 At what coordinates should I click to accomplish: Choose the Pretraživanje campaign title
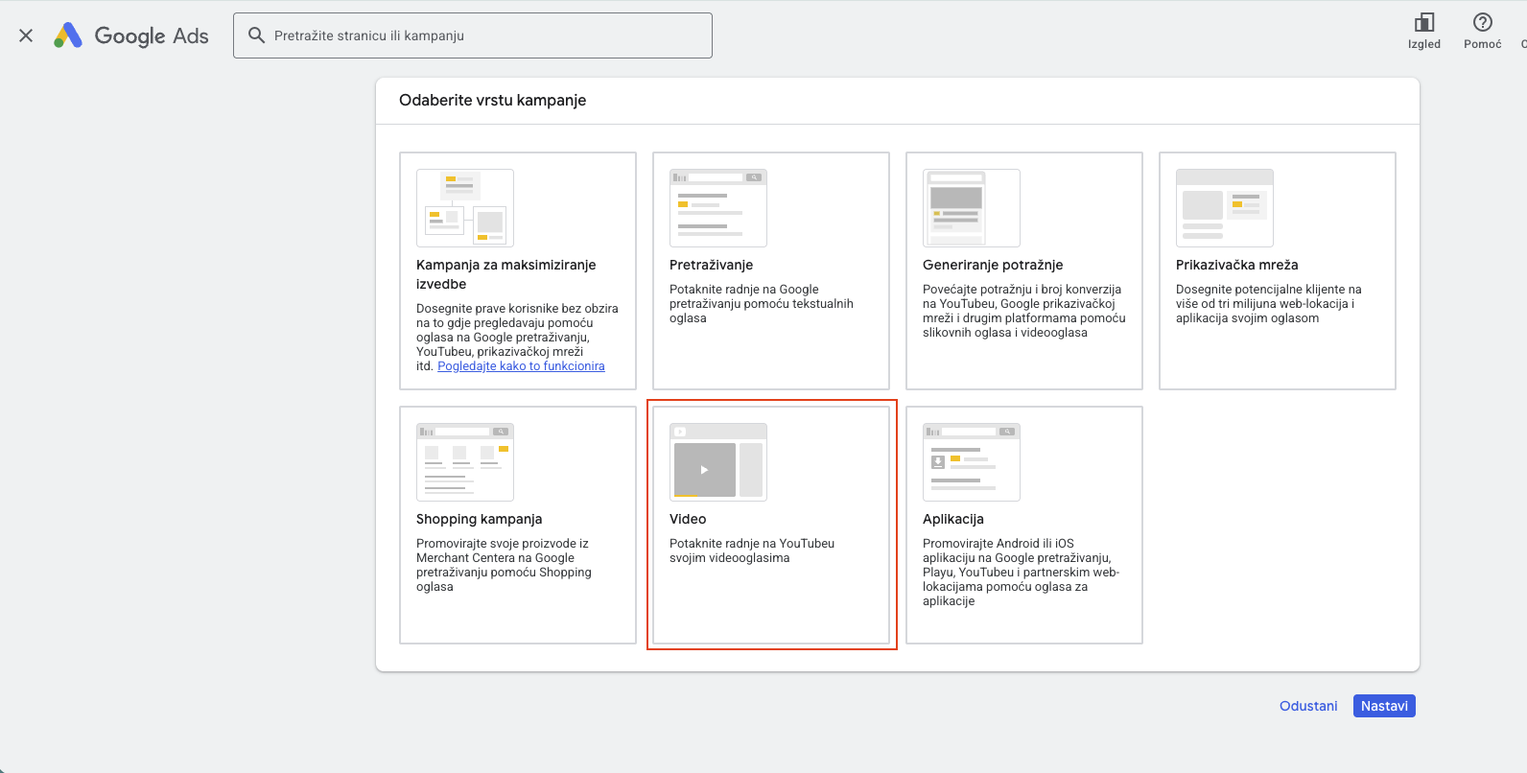(711, 265)
